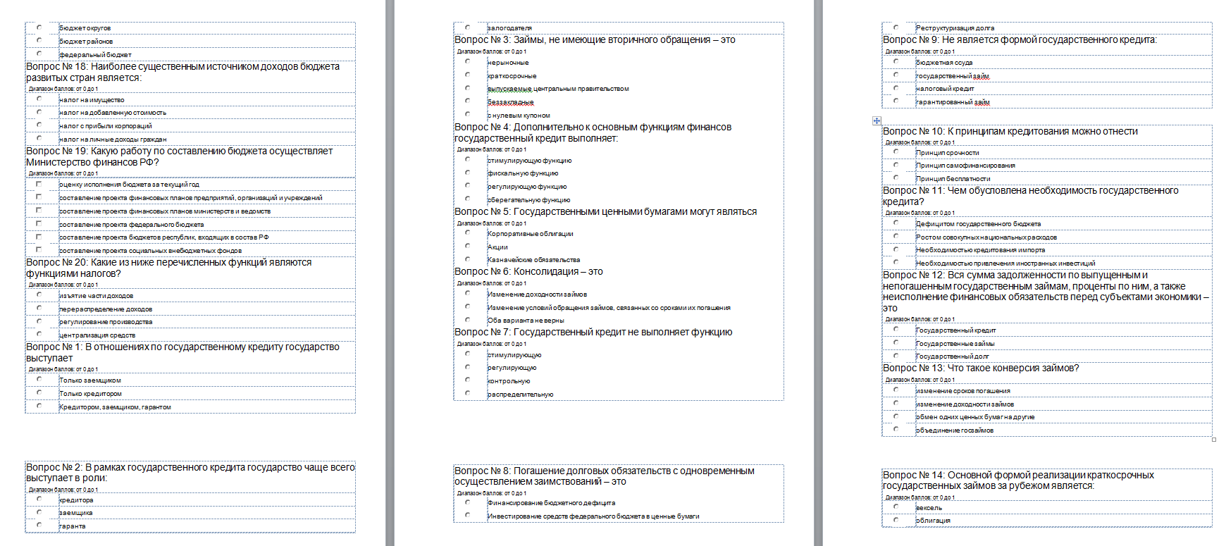
Task: Select 'перераспределение доходов' radio option
Action: pos(39,308)
